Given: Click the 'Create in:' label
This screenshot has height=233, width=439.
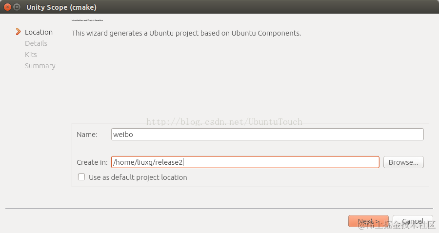Looking at the screenshot, I should [x=92, y=162].
